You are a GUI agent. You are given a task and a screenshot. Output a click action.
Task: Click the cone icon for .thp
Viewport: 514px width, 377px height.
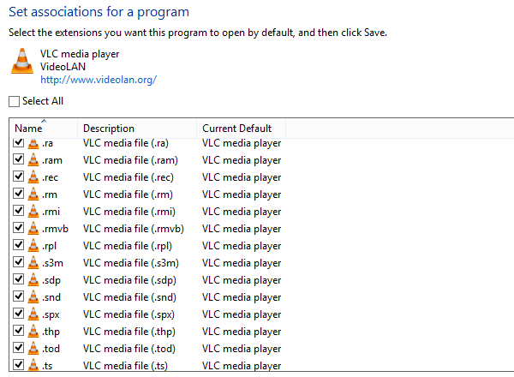coord(33,331)
